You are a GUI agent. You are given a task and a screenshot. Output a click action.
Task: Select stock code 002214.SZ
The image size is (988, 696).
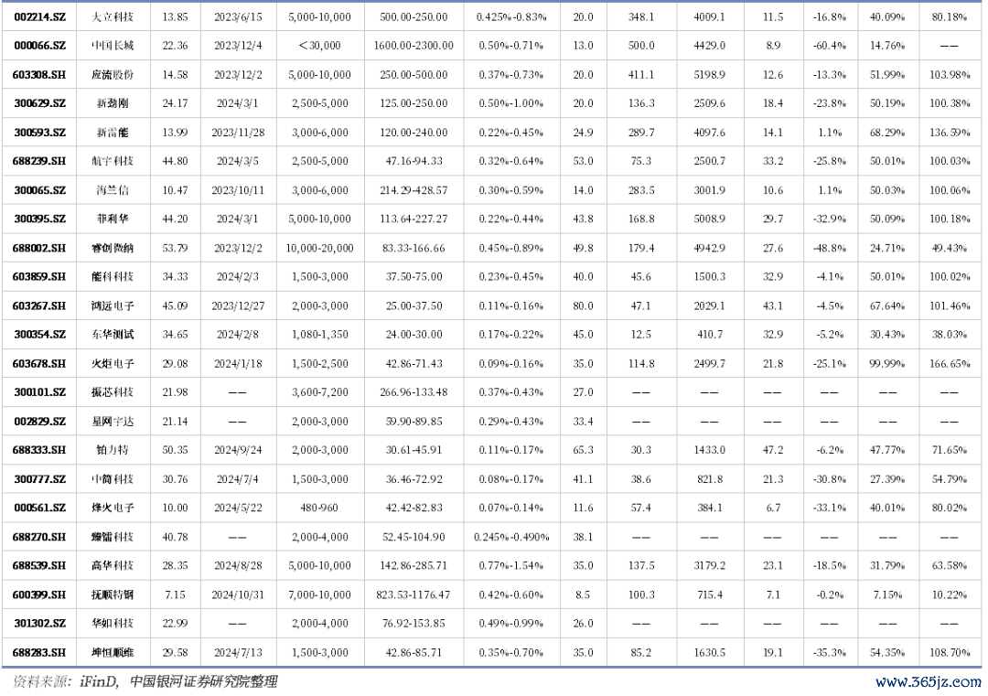click(39, 17)
